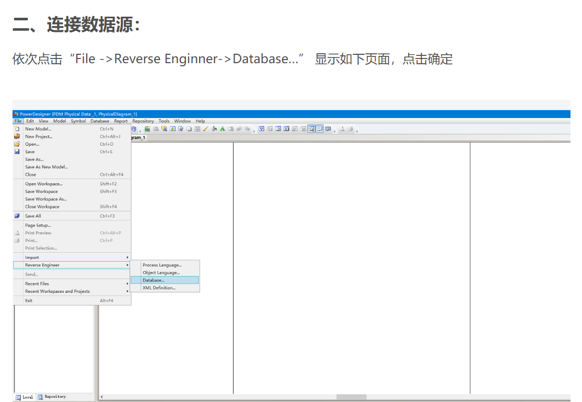582x402 pixels.
Task: Select the paint bucket fill toolbar icon
Action: coord(214,128)
